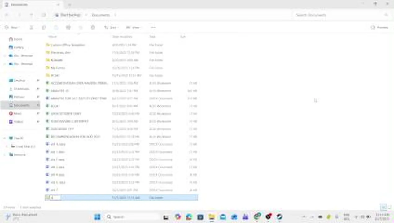Screen dimensions: 394x223
Task: Focus the Search Documents box
Action: [341, 15]
